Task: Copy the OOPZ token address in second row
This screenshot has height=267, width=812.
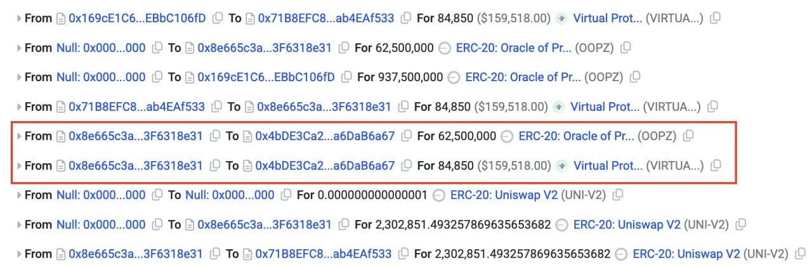Action: pos(625,48)
